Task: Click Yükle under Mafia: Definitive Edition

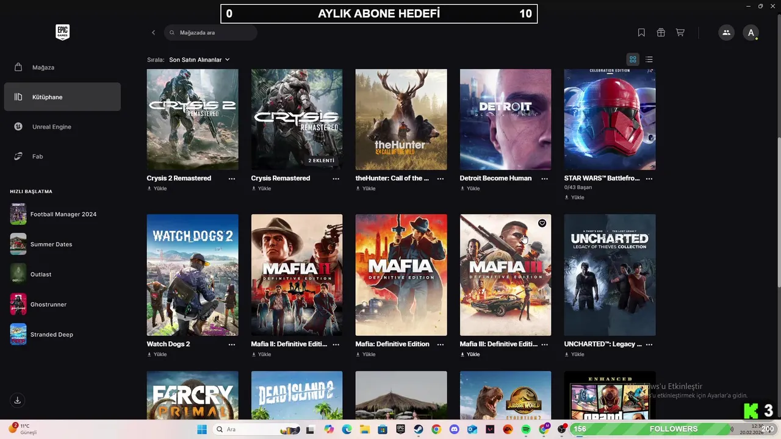Action: tap(365, 354)
